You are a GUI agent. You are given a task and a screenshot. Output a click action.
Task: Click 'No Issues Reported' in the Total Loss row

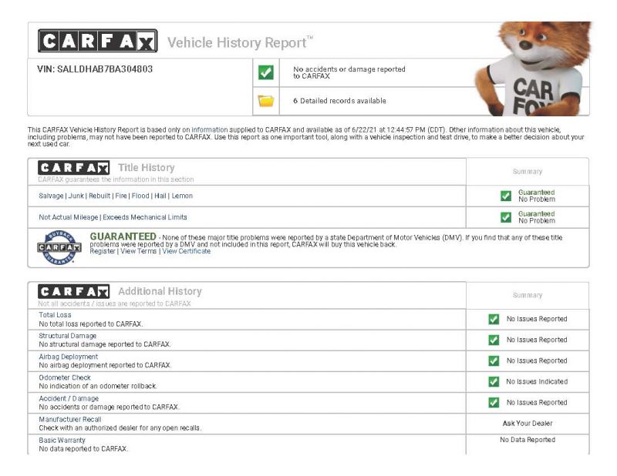(x=537, y=319)
